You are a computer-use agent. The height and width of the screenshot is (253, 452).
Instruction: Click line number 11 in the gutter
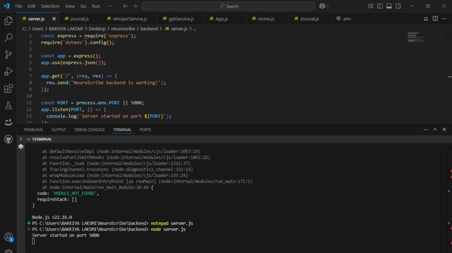click(29, 103)
